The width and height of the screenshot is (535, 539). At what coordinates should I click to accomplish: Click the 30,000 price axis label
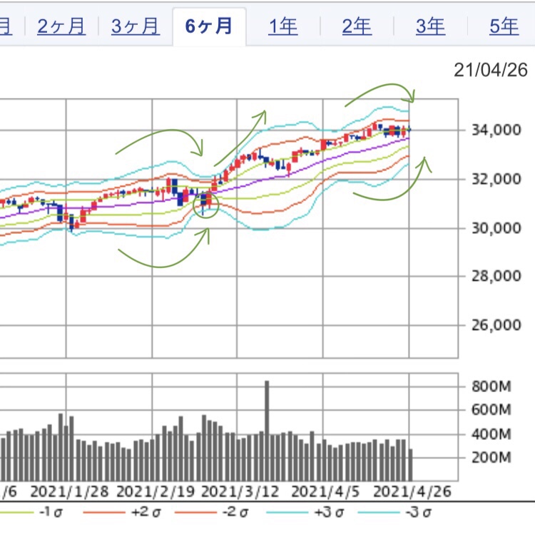[x=496, y=228]
